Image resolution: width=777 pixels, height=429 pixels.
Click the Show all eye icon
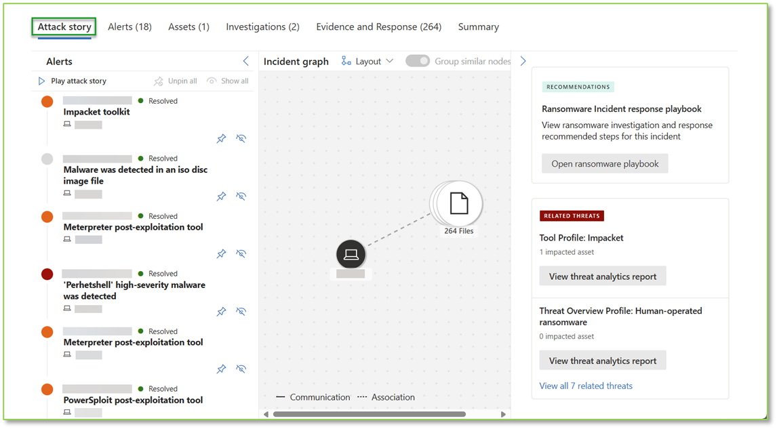[211, 81]
